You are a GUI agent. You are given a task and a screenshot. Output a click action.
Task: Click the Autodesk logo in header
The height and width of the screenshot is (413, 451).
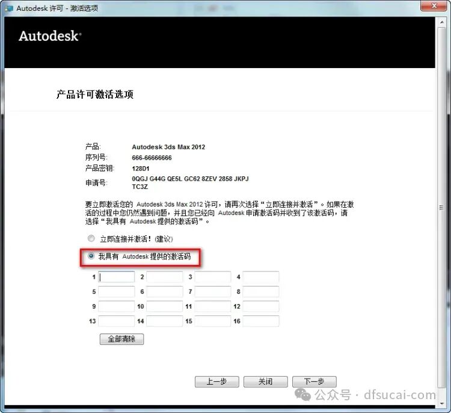50,36
